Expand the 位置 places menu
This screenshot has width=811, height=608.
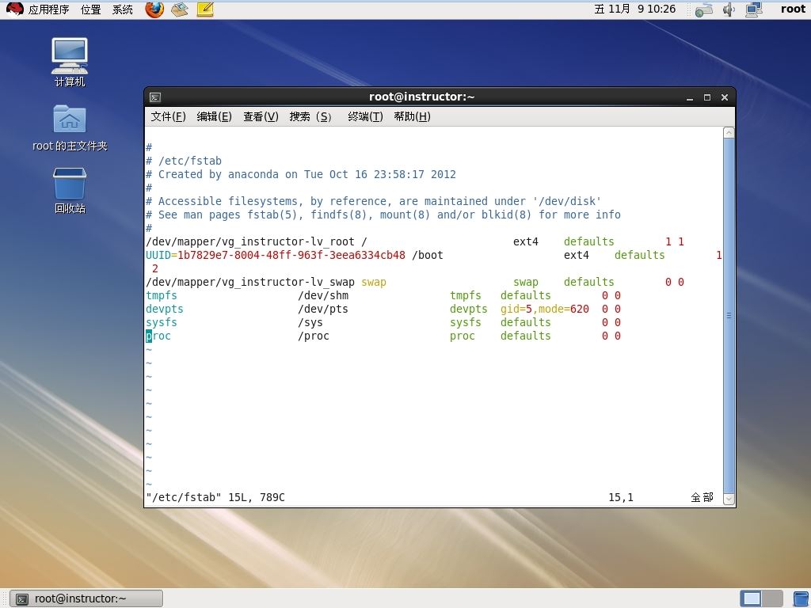point(91,9)
